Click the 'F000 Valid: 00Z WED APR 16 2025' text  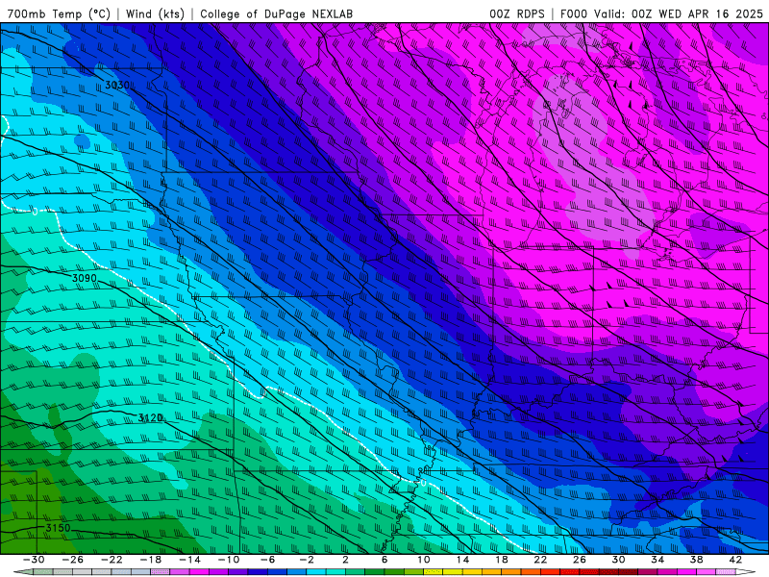[661, 13]
